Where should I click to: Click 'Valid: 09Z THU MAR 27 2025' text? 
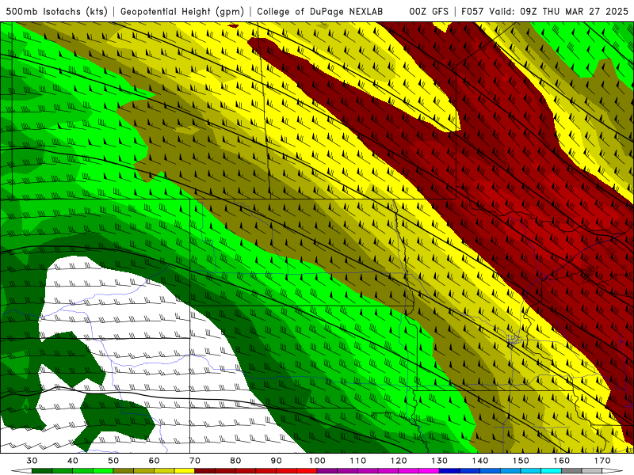coord(559,11)
